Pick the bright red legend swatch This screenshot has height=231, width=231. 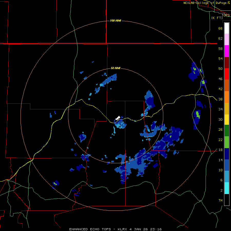pos(227,74)
